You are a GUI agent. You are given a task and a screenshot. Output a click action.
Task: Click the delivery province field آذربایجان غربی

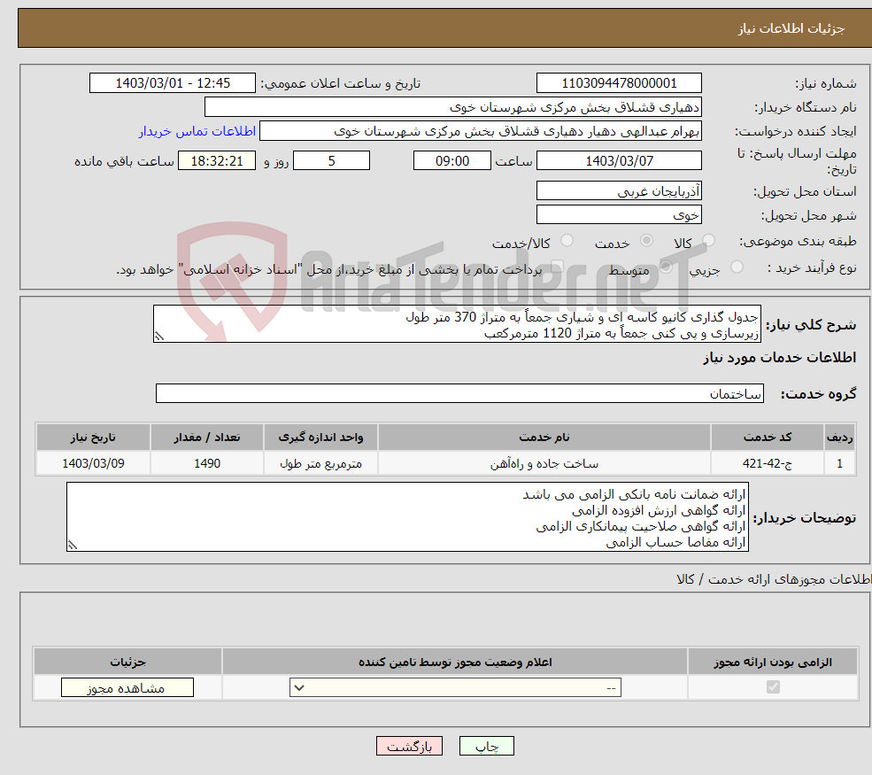tap(619, 190)
